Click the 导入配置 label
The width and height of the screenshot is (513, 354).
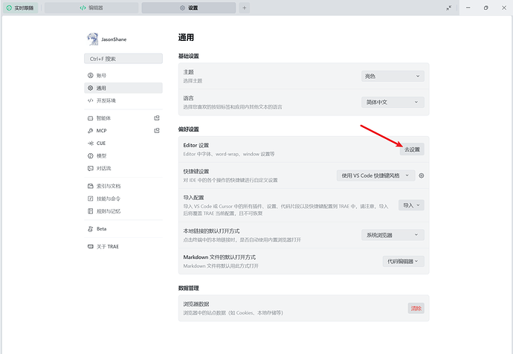coord(193,198)
